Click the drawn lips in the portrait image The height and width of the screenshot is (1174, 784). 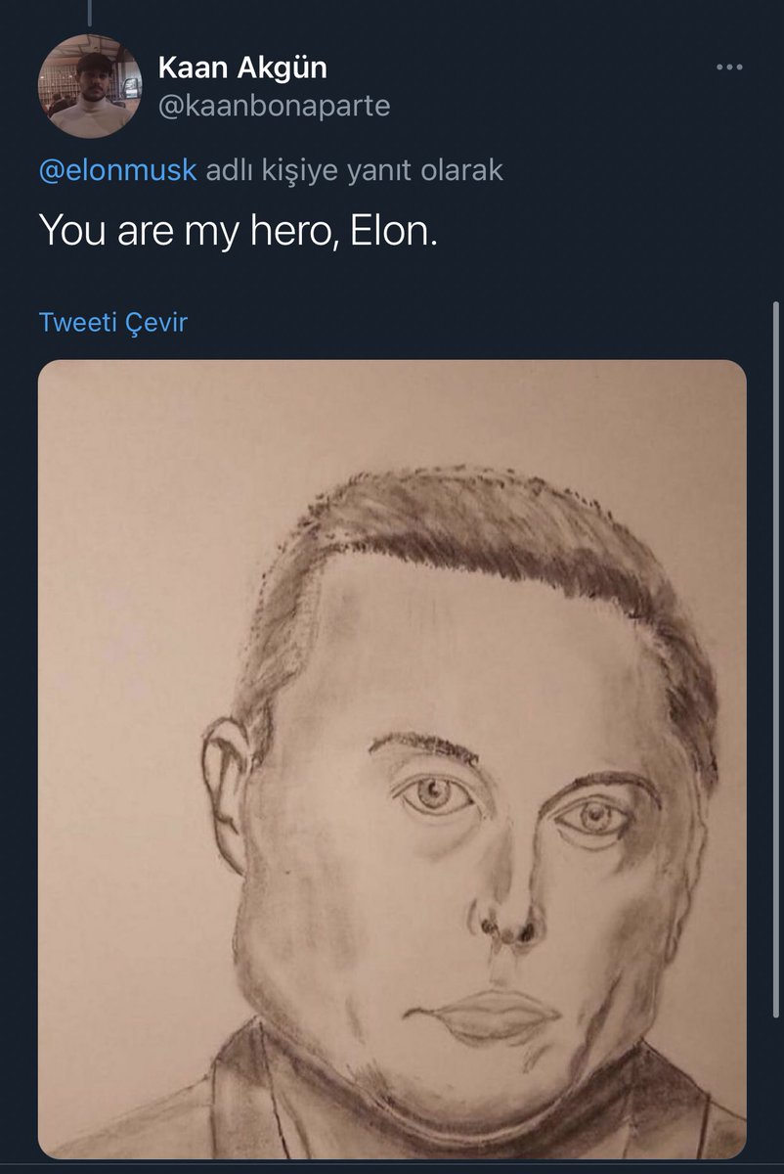[486, 1015]
